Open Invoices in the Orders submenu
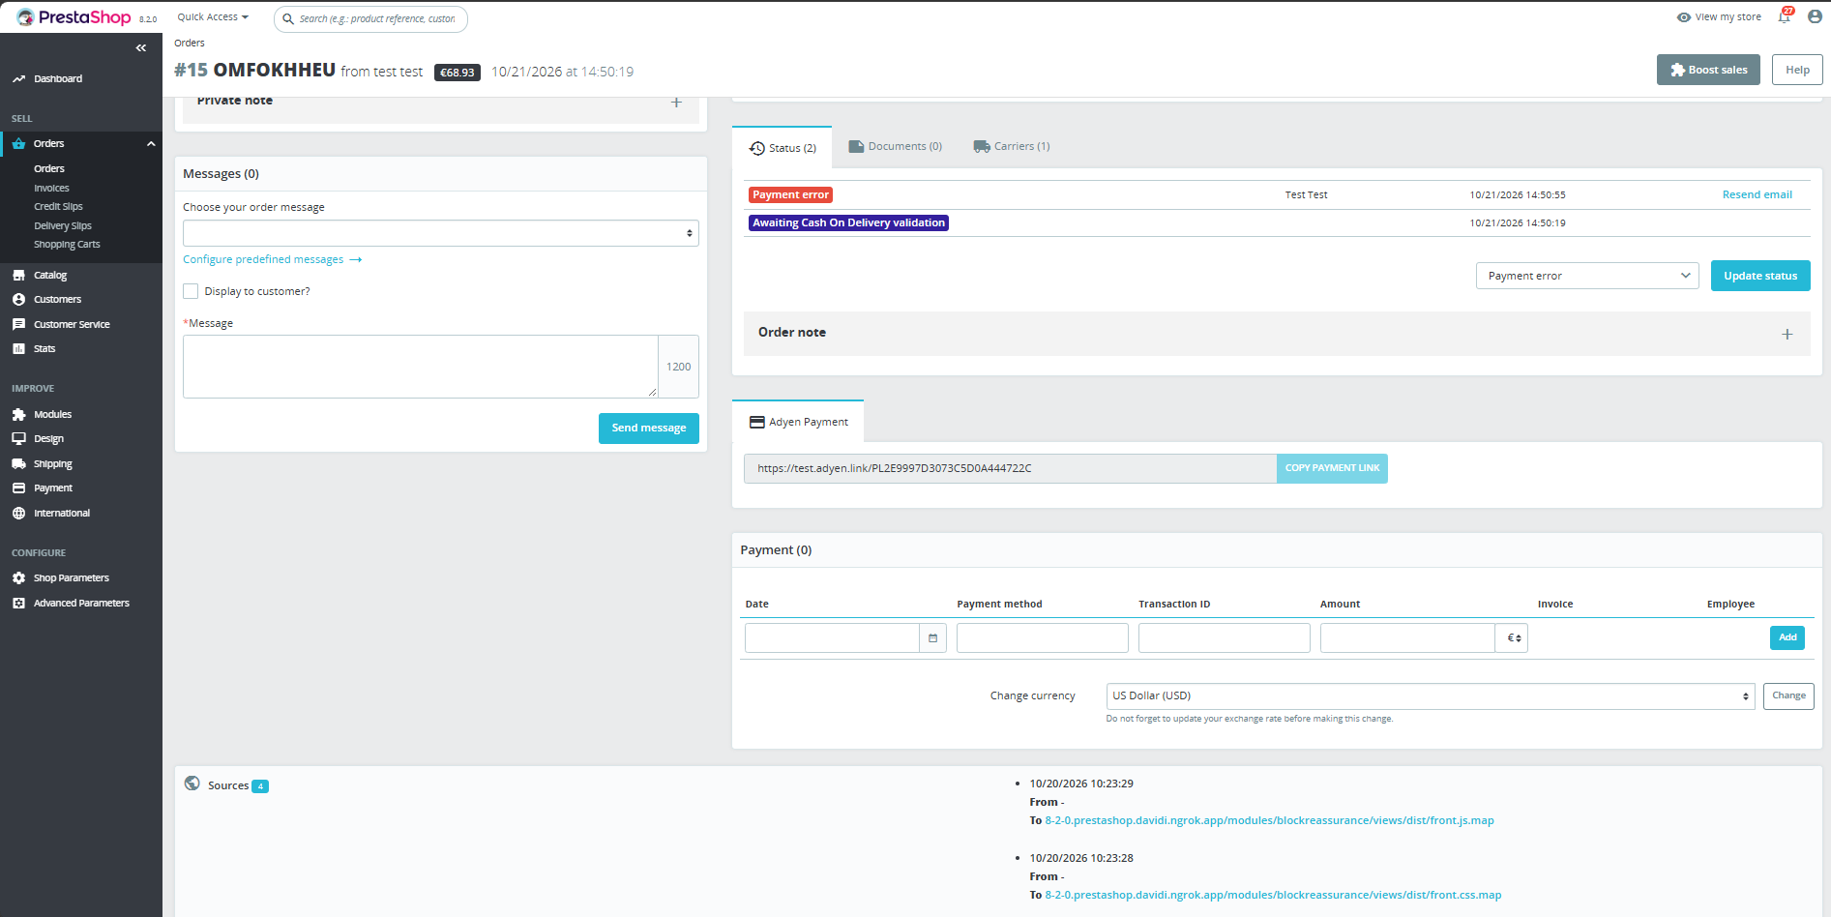The image size is (1831, 917). [51, 189]
